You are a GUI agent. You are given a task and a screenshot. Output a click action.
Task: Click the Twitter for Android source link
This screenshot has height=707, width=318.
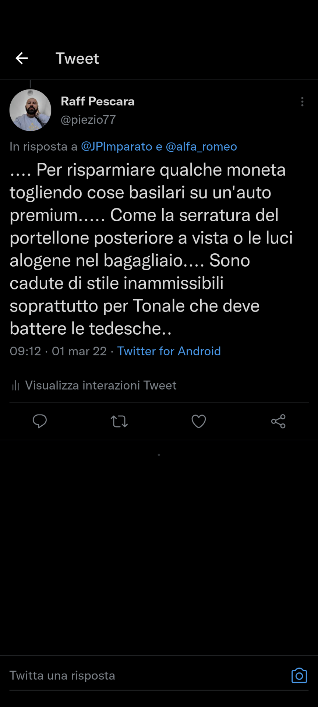coord(169,351)
